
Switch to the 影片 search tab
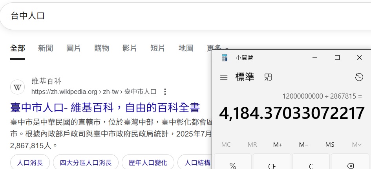pos(130,49)
